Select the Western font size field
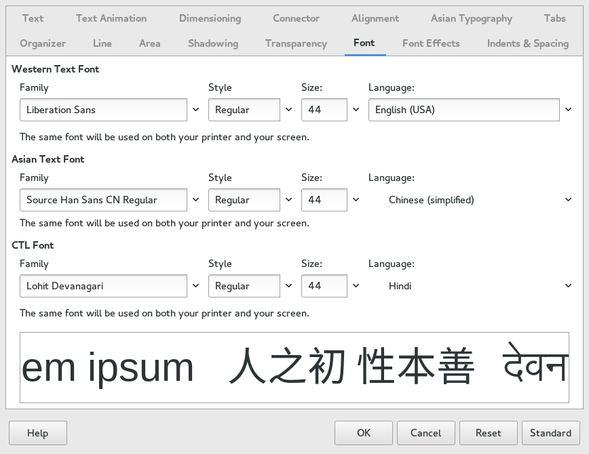 click(x=324, y=109)
